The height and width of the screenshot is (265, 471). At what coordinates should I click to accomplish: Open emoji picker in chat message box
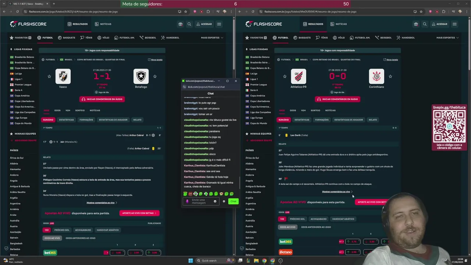(x=215, y=201)
